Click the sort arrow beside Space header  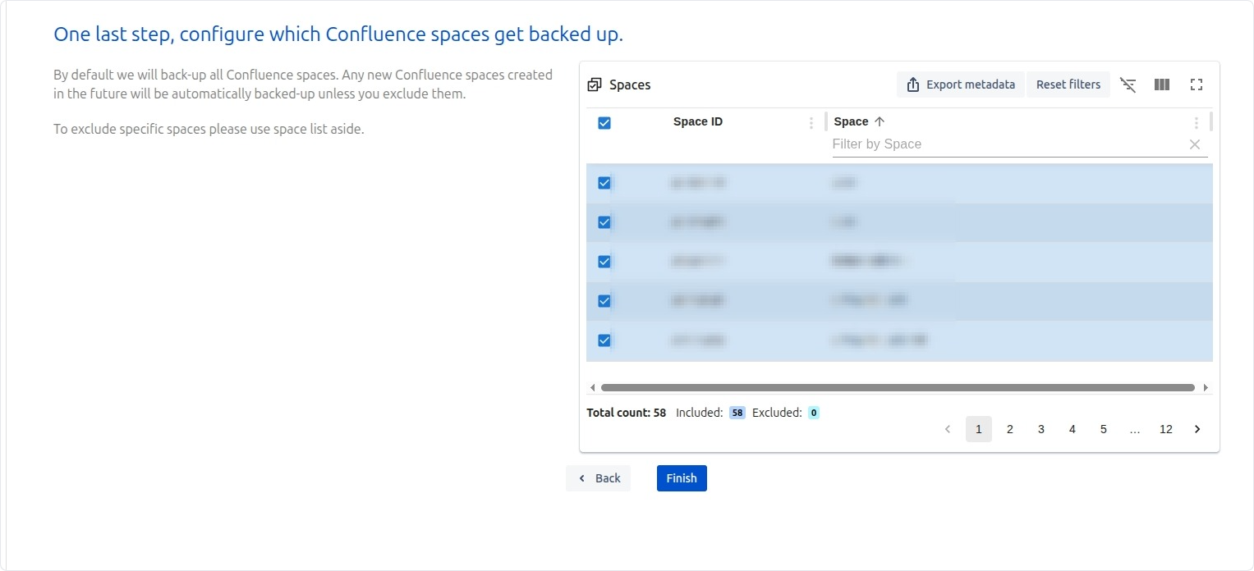pyautogui.click(x=880, y=121)
